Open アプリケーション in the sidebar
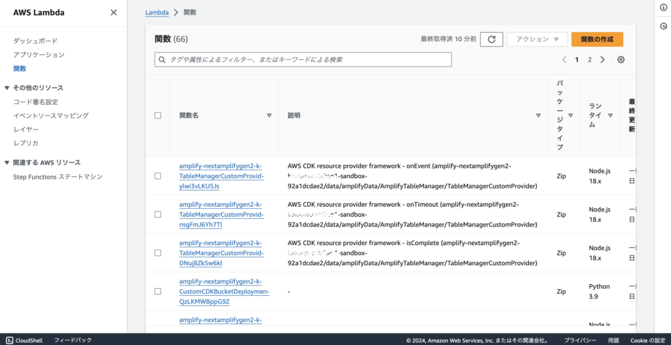Viewport: 671px width, 345px height. (39, 55)
